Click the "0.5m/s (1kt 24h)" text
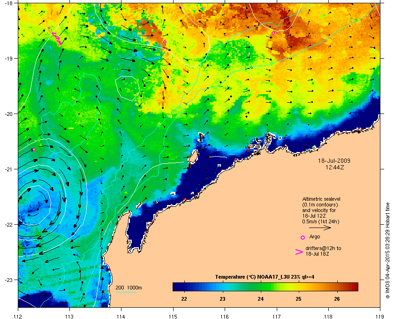394x319 pixels. [x=321, y=221]
